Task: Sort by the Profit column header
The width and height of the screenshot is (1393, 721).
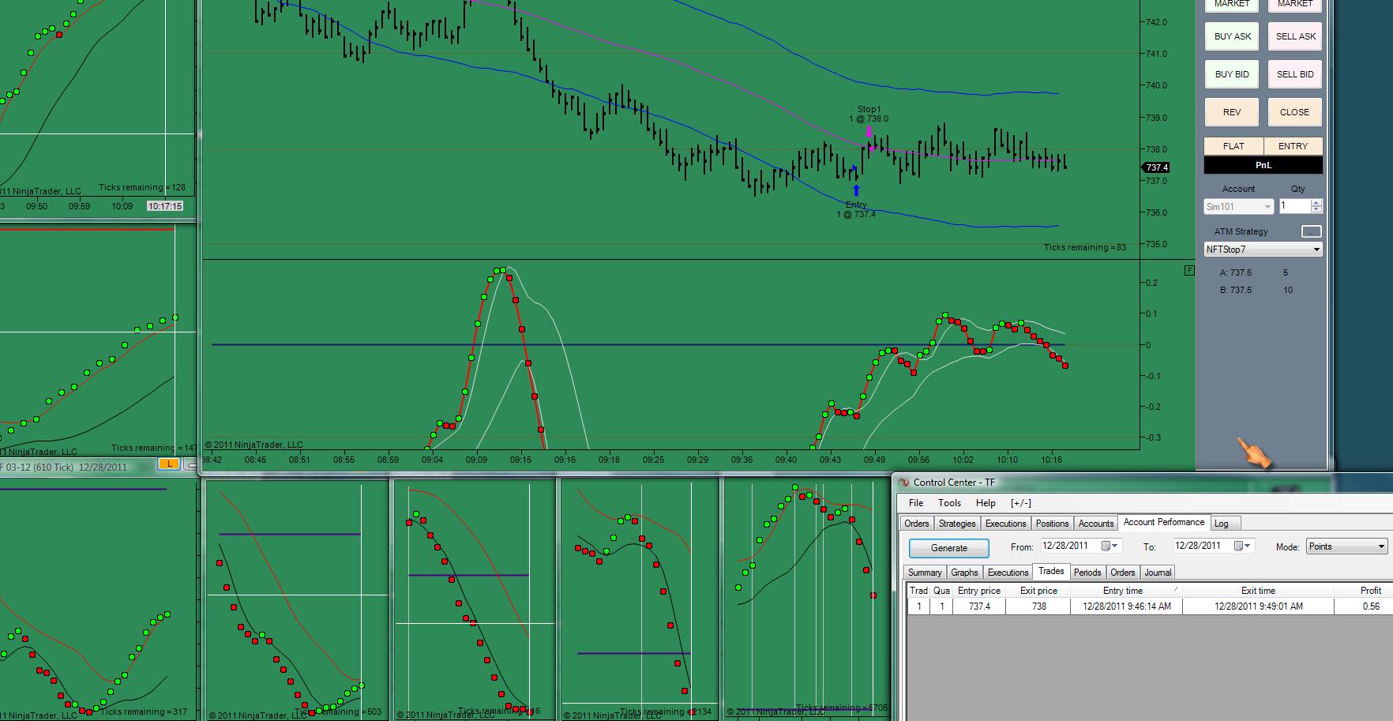Action: (1363, 591)
